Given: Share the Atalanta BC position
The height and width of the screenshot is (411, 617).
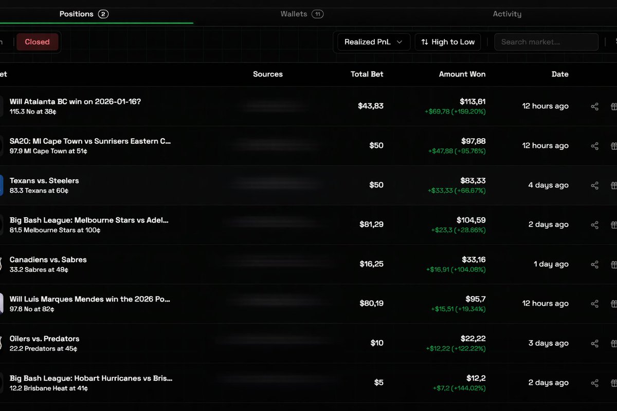Looking at the screenshot, I should click(x=594, y=106).
